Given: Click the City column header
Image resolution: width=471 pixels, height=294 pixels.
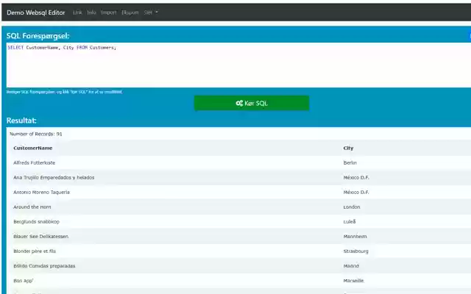Looking at the screenshot, I should [x=348, y=148].
